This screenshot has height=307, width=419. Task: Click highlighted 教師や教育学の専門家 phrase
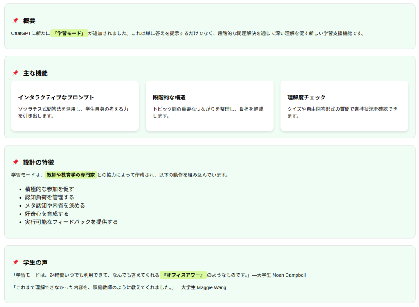tap(71, 175)
